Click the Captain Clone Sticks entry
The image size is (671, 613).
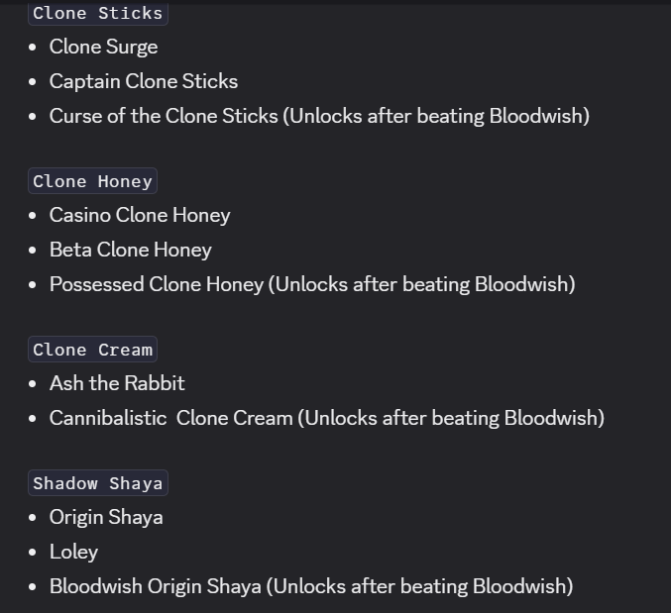[144, 81]
